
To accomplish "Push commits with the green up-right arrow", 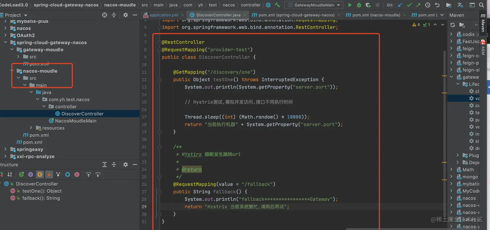I will point(418,5).
